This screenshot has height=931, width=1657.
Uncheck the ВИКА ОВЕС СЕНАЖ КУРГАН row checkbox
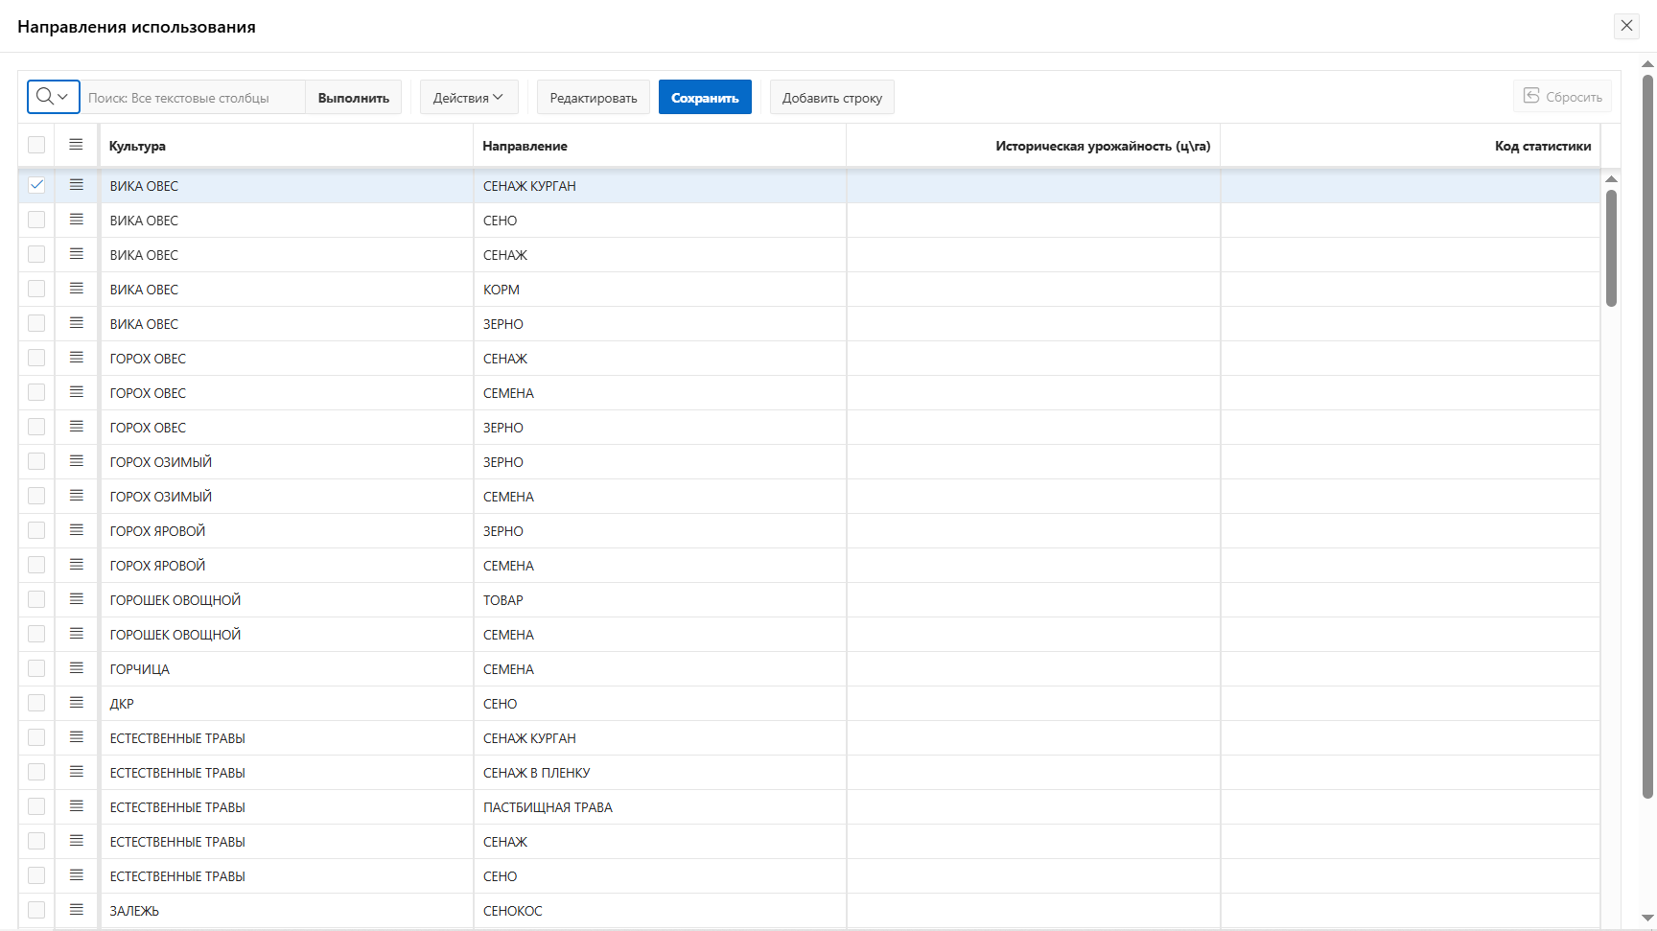[36, 185]
